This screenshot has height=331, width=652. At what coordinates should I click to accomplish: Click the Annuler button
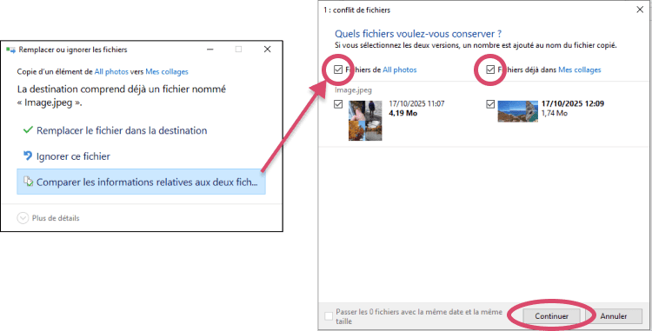[614, 316]
